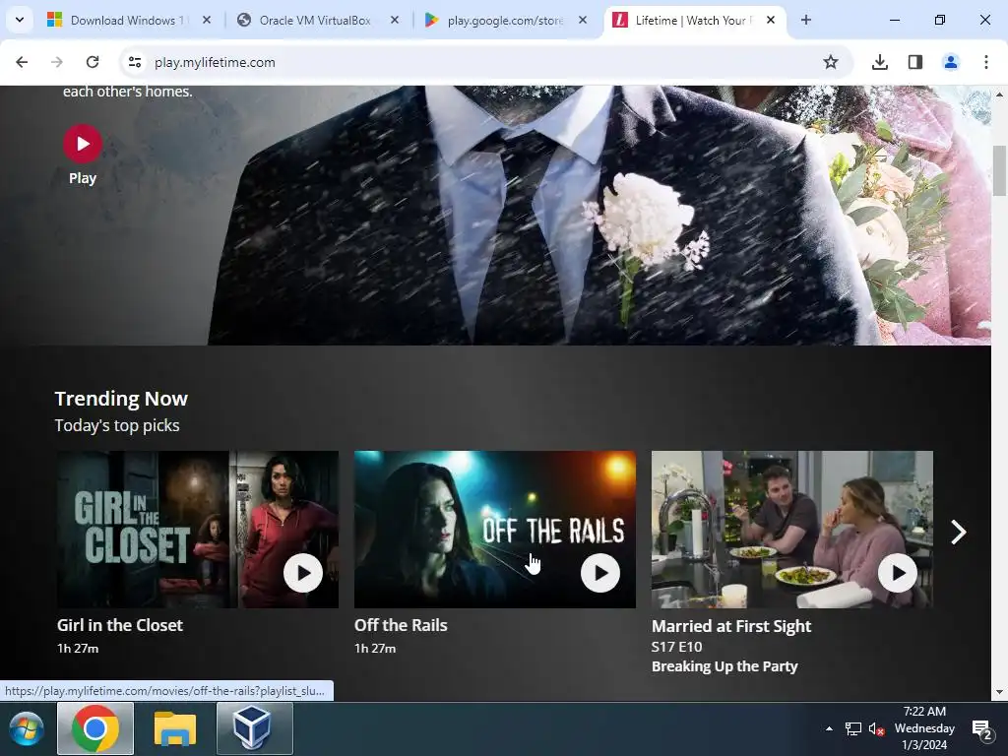Image resolution: width=1008 pixels, height=756 pixels.
Task: Play Off the Rails movie
Action: 599,572
